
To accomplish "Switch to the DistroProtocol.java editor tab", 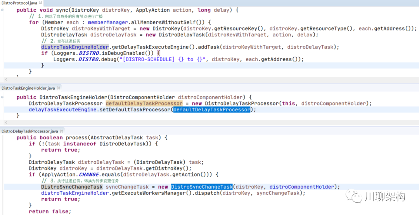I will 19,3.
